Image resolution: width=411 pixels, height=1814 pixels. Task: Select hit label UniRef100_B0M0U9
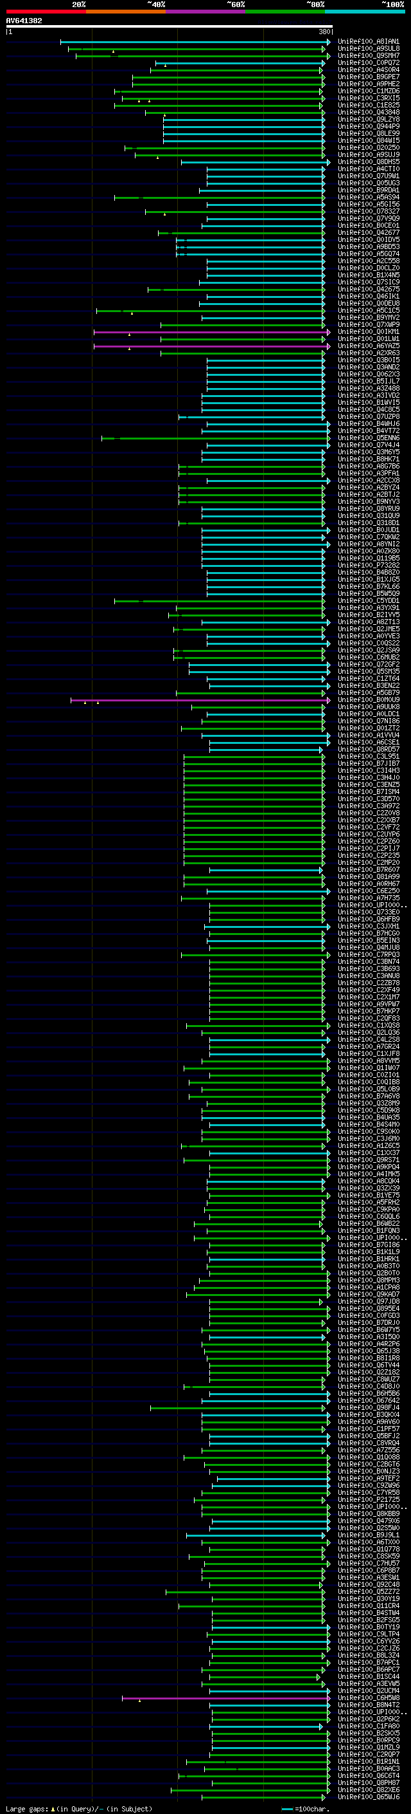(x=369, y=700)
